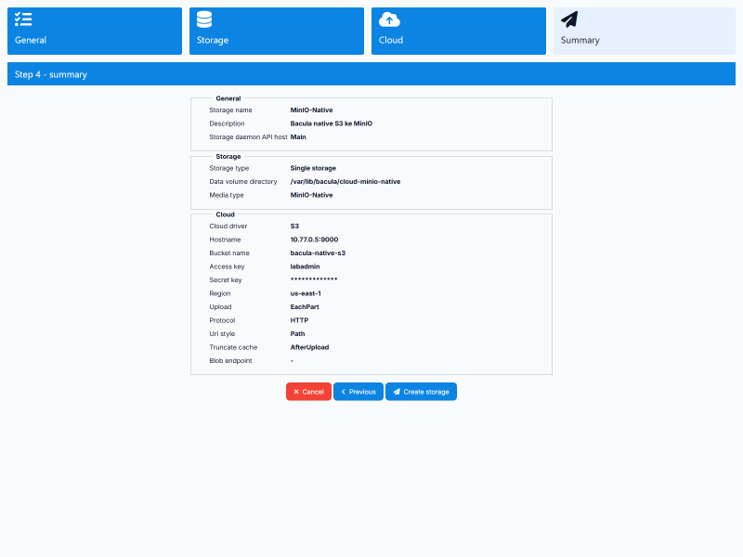743x557 pixels.
Task: Click the chevron icon on Previous button
Action: tap(343, 392)
